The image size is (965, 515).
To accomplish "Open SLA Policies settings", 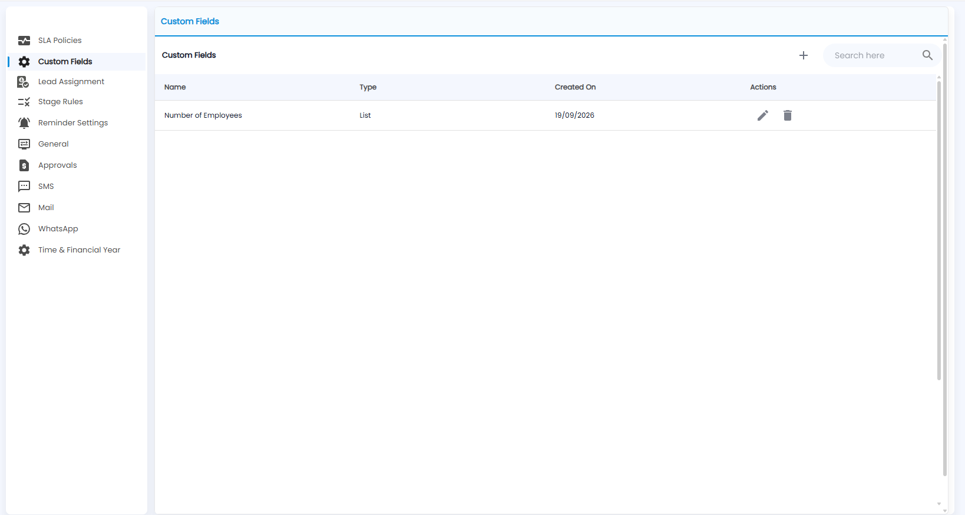I will point(60,41).
